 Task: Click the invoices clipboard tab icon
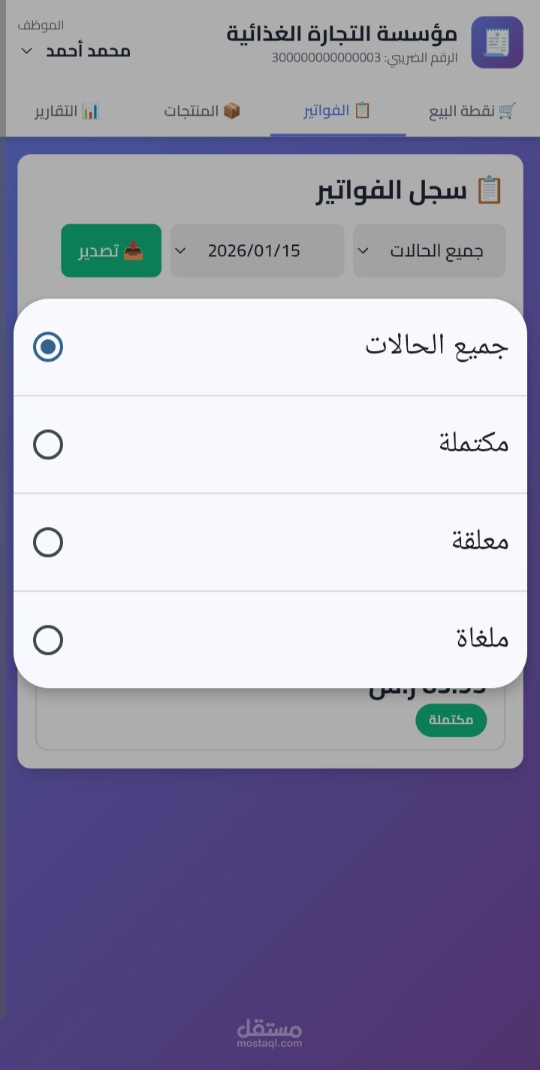(x=362, y=111)
